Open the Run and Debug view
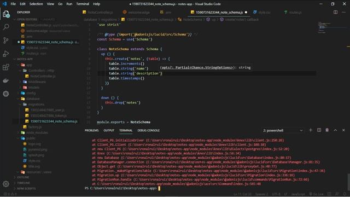Image resolution: width=350 pixels, height=197 pixels. (6, 54)
